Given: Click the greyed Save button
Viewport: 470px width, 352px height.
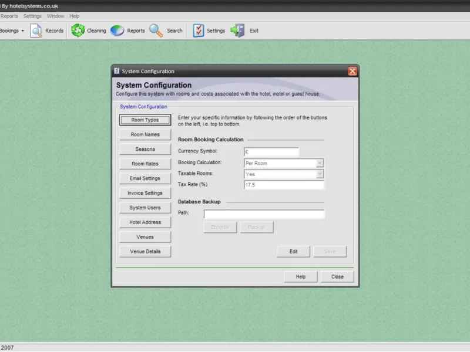Looking at the screenshot, I should coord(330,252).
